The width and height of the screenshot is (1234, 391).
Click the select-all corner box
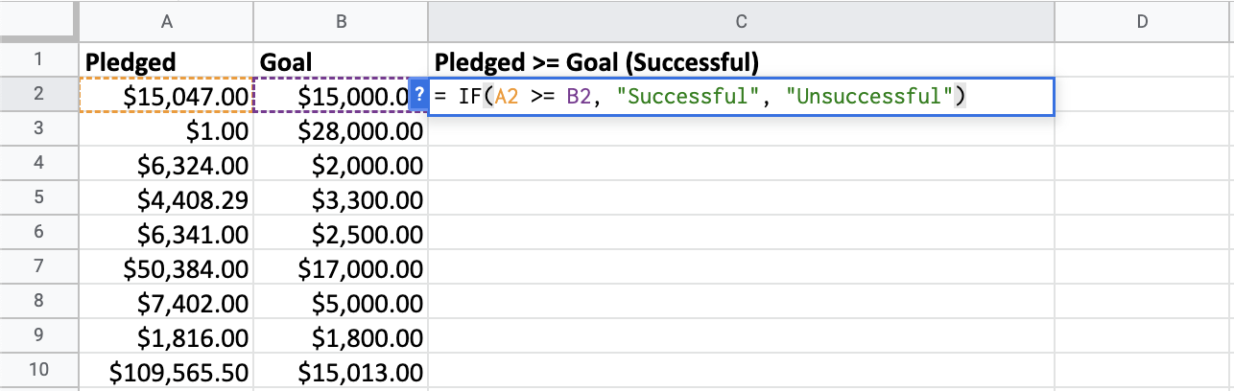(x=38, y=21)
